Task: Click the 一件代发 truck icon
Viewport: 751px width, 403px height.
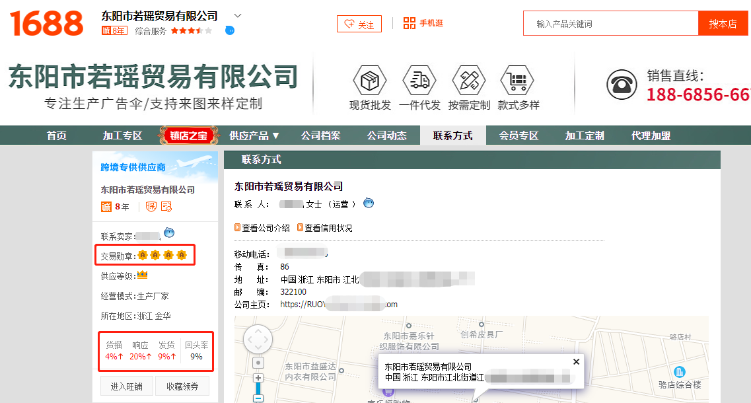Action: (419, 81)
